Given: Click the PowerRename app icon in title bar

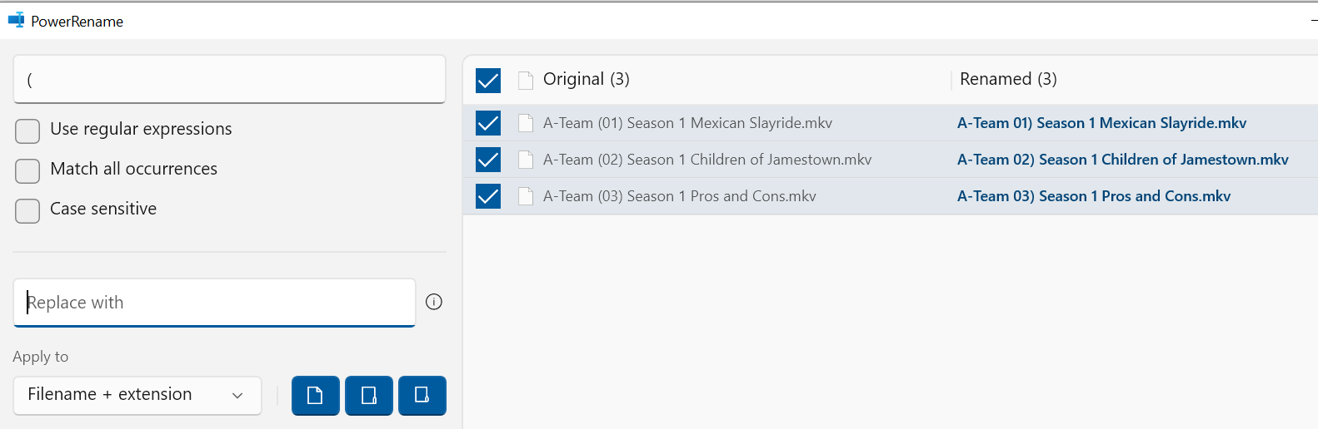Looking at the screenshot, I should click(x=16, y=20).
